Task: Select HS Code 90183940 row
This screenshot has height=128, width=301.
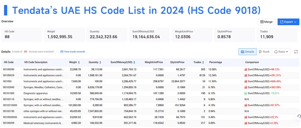Action: pos(150,87)
